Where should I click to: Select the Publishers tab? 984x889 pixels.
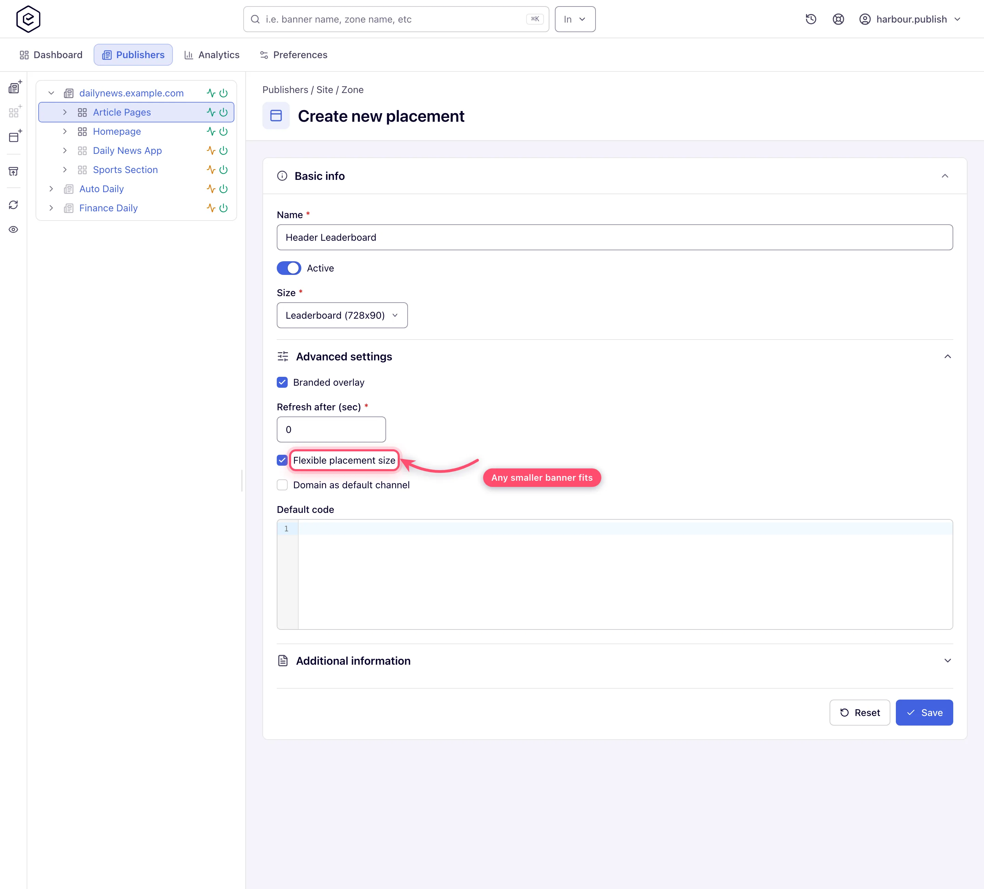point(133,55)
